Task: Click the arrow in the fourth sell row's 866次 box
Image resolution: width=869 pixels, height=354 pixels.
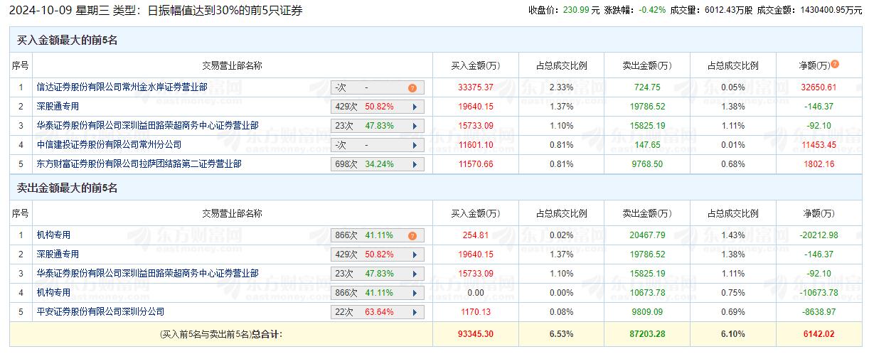Action: [x=415, y=293]
